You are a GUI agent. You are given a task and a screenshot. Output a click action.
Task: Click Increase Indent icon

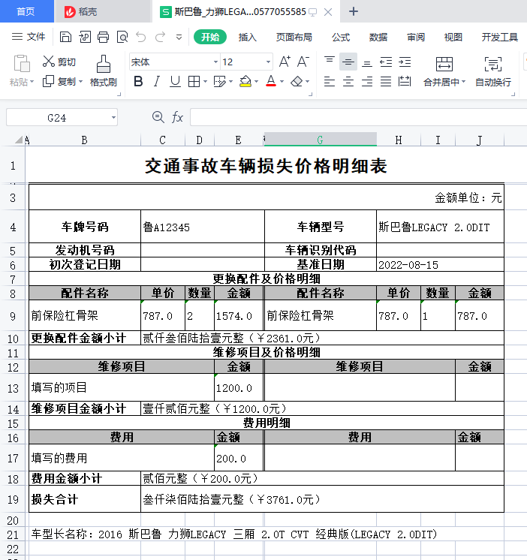(405, 62)
